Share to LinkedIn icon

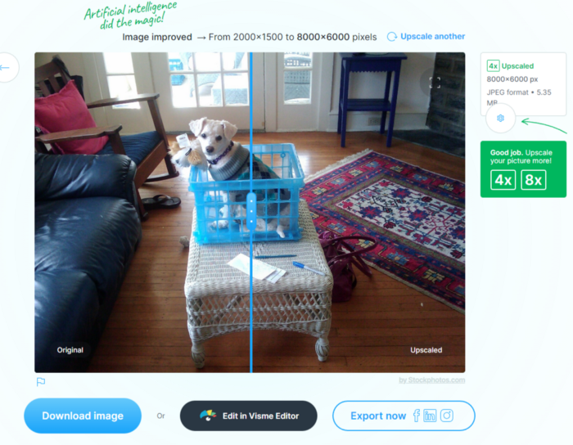click(x=430, y=416)
